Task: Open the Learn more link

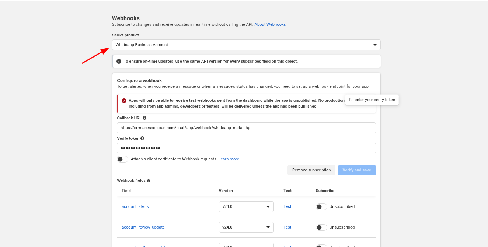Action: click(229, 159)
